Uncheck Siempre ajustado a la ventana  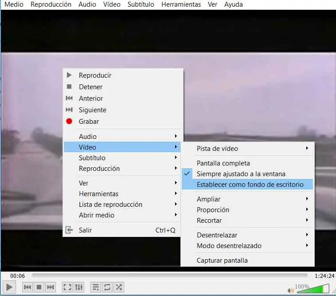coord(247,174)
